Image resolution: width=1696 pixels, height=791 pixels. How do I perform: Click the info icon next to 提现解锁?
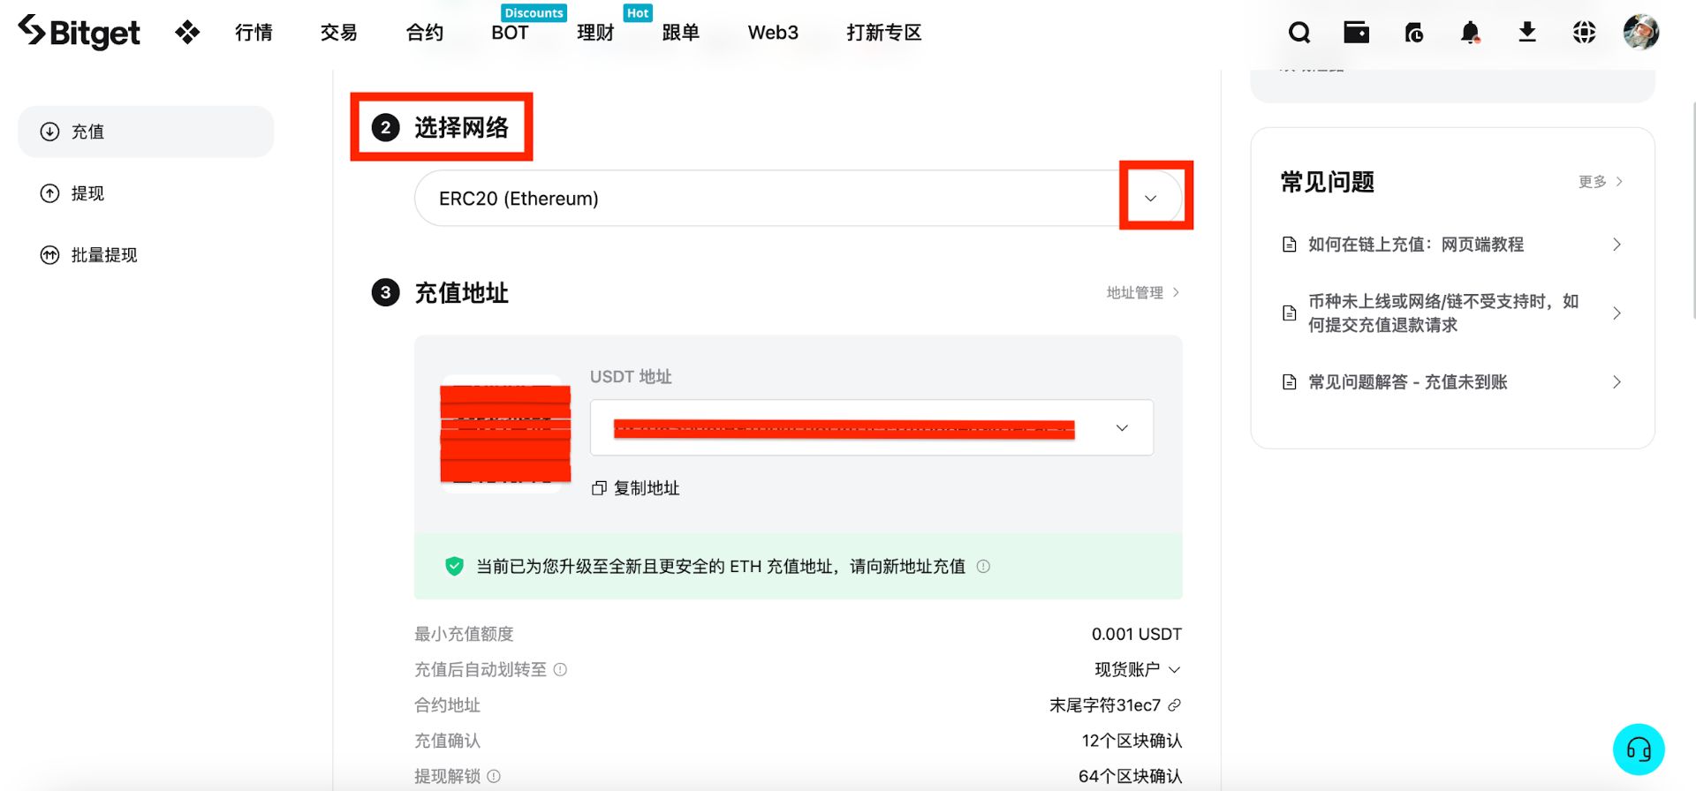click(x=494, y=776)
